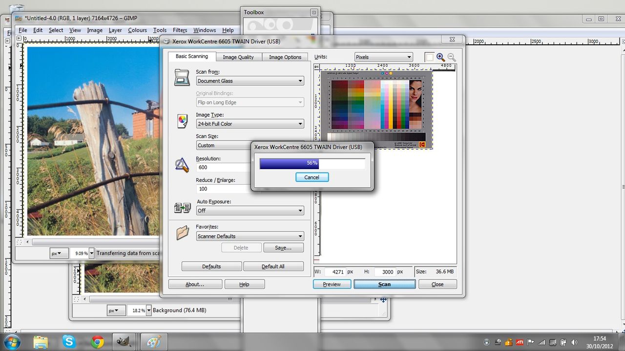This screenshot has width=625, height=351.
Task: Cancel the scan in progress
Action: click(x=312, y=177)
